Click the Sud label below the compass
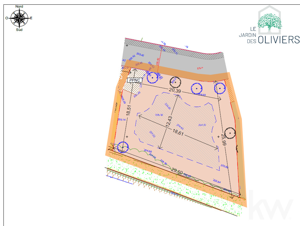The height and width of the screenshot is (226, 300). point(20,30)
